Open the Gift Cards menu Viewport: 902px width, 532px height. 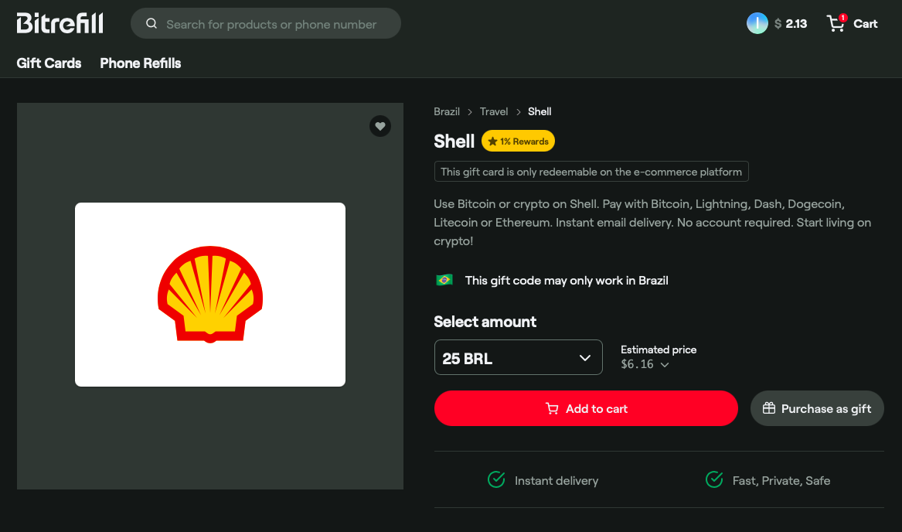(49, 63)
